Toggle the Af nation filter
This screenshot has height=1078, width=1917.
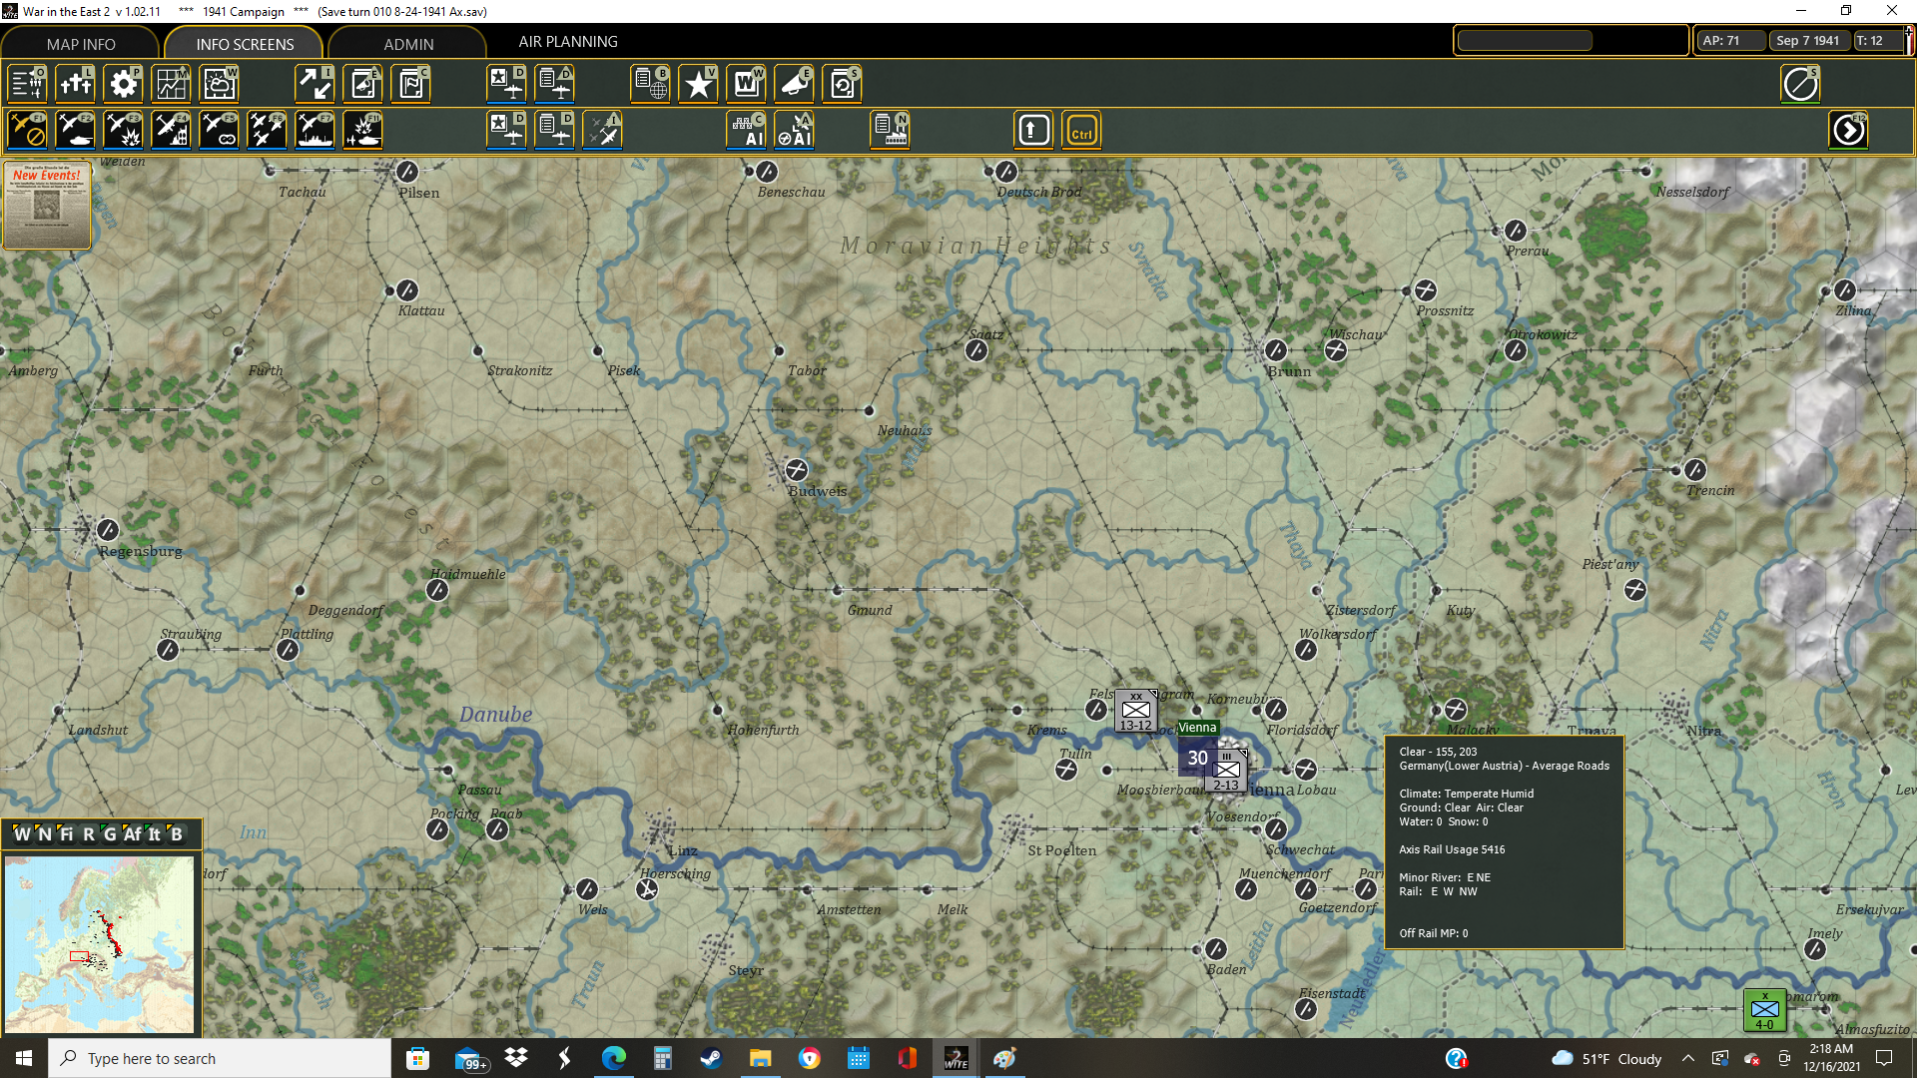pyautogui.click(x=133, y=834)
